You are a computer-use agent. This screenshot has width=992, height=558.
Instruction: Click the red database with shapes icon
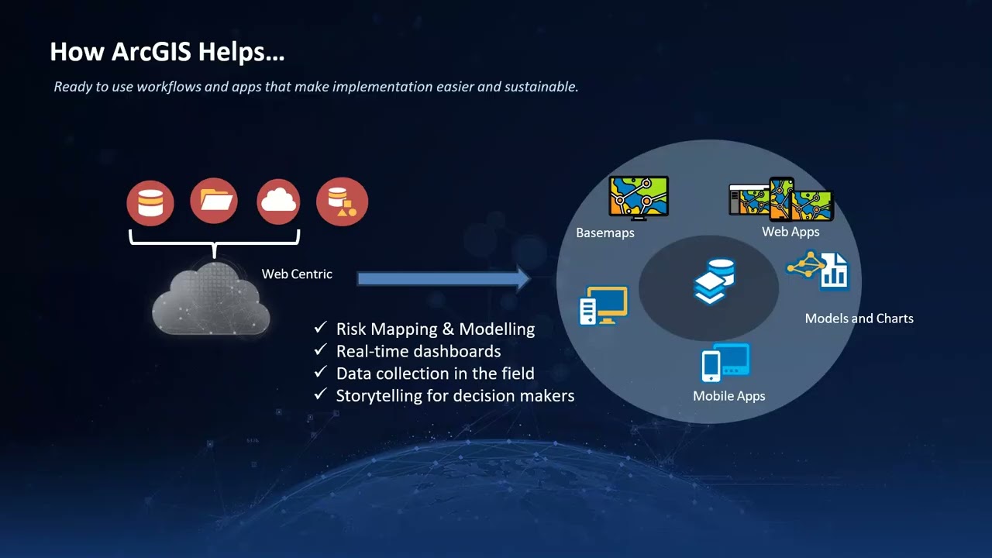point(342,201)
